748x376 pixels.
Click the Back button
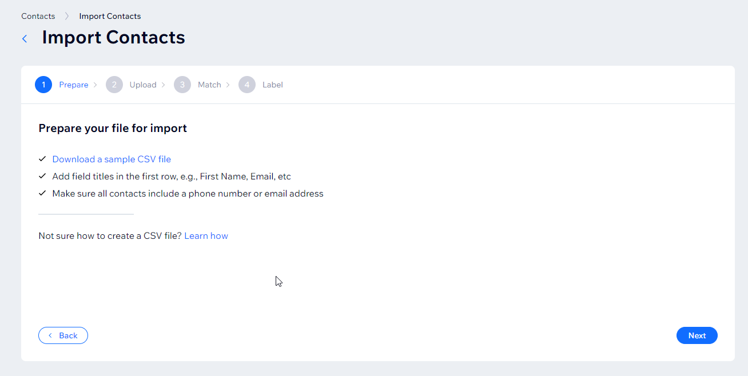(x=63, y=335)
